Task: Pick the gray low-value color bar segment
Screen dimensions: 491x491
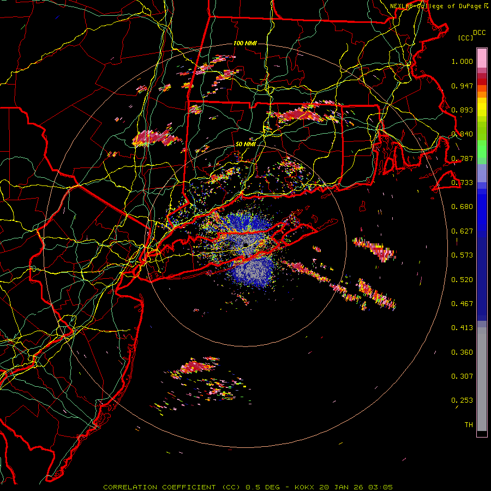Action: (x=482, y=379)
